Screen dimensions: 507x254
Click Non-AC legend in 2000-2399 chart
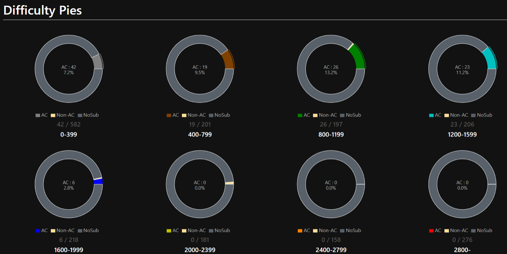194,230
